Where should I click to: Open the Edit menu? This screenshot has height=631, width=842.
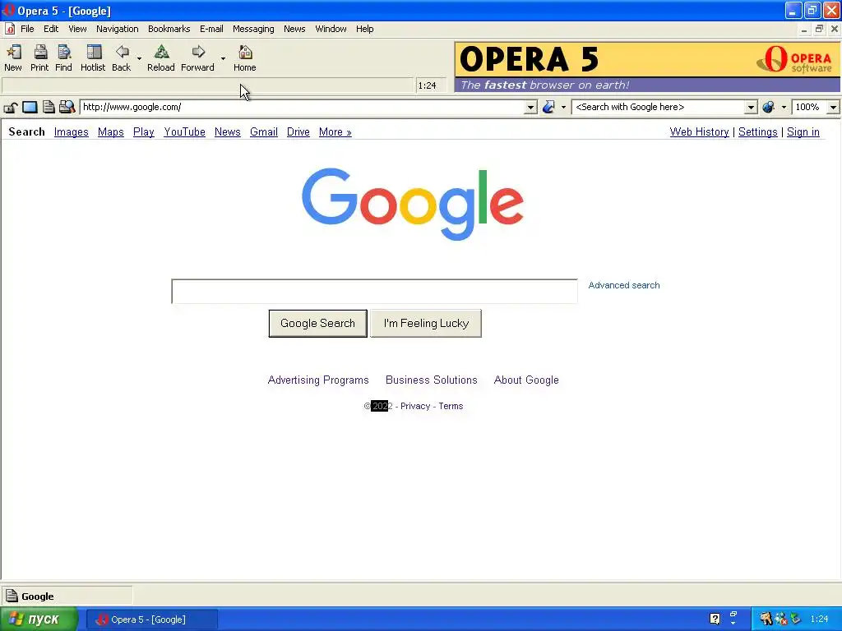(x=51, y=29)
